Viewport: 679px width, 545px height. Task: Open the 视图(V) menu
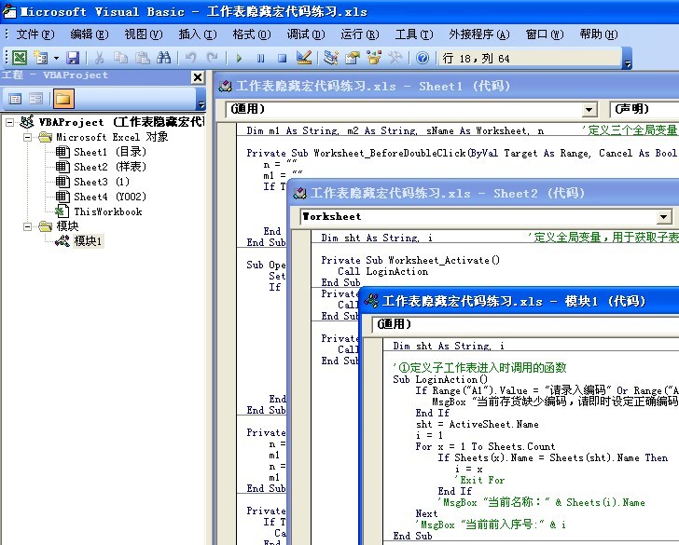pyautogui.click(x=144, y=34)
